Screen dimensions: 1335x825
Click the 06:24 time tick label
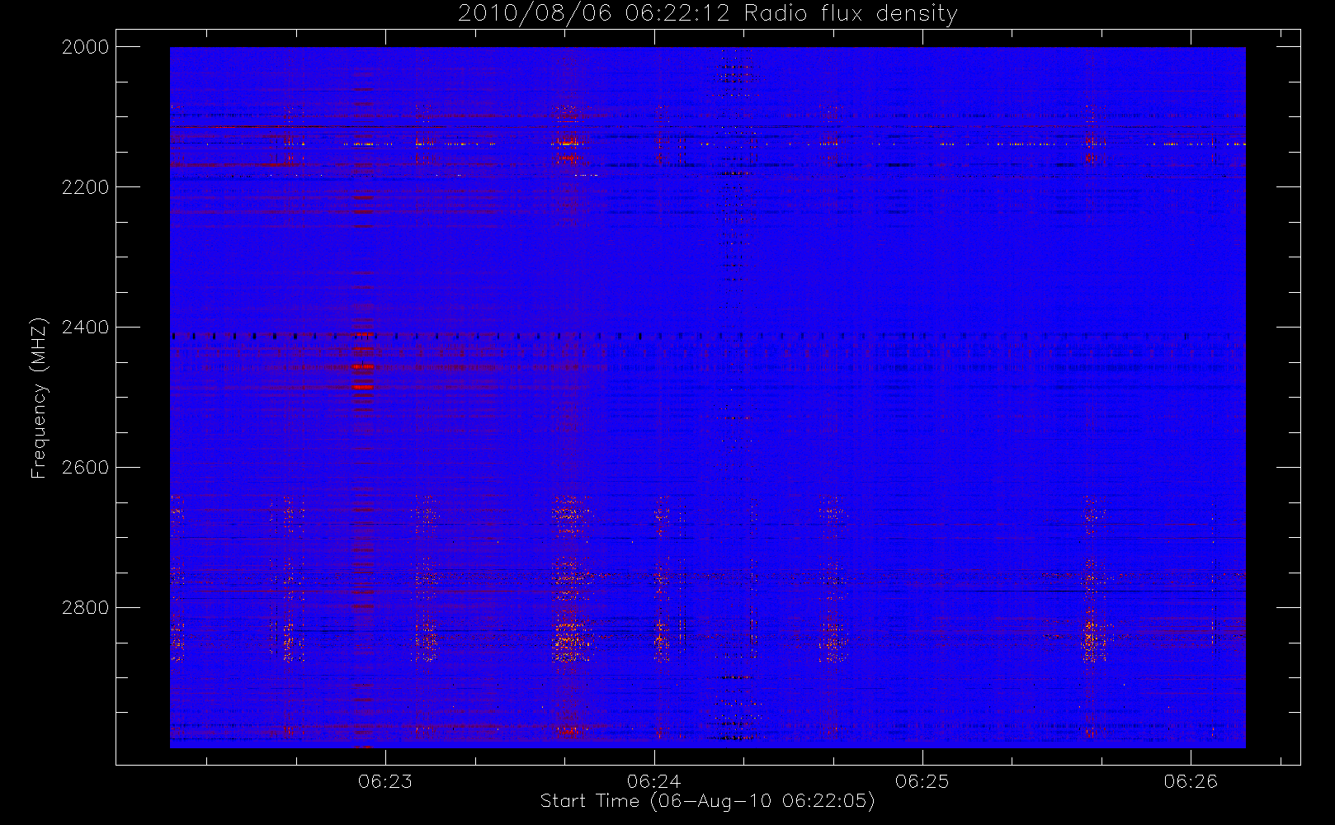pos(653,781)
